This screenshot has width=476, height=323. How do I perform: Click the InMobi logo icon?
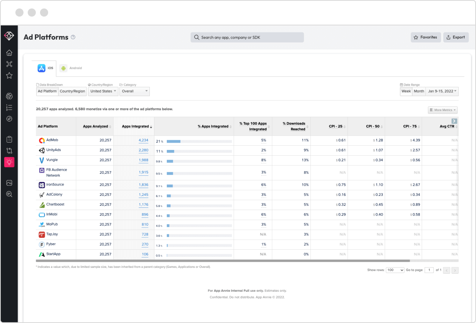[42, 215]
